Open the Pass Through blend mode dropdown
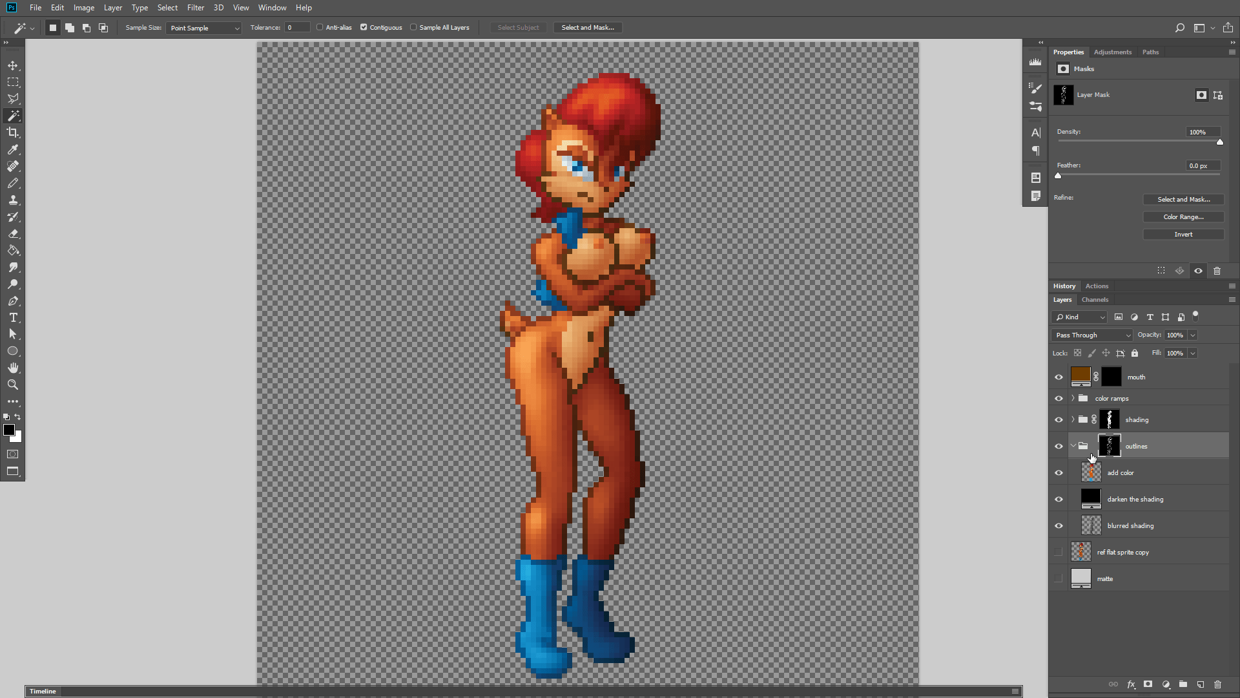 click(1092, 335)
